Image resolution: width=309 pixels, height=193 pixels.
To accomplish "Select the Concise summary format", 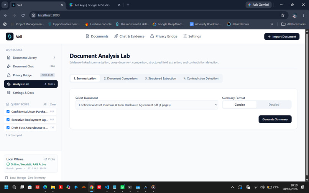I will click(x=240, y=105).
